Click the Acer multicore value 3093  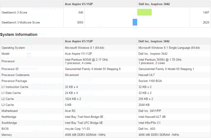(x=80, y=23)
